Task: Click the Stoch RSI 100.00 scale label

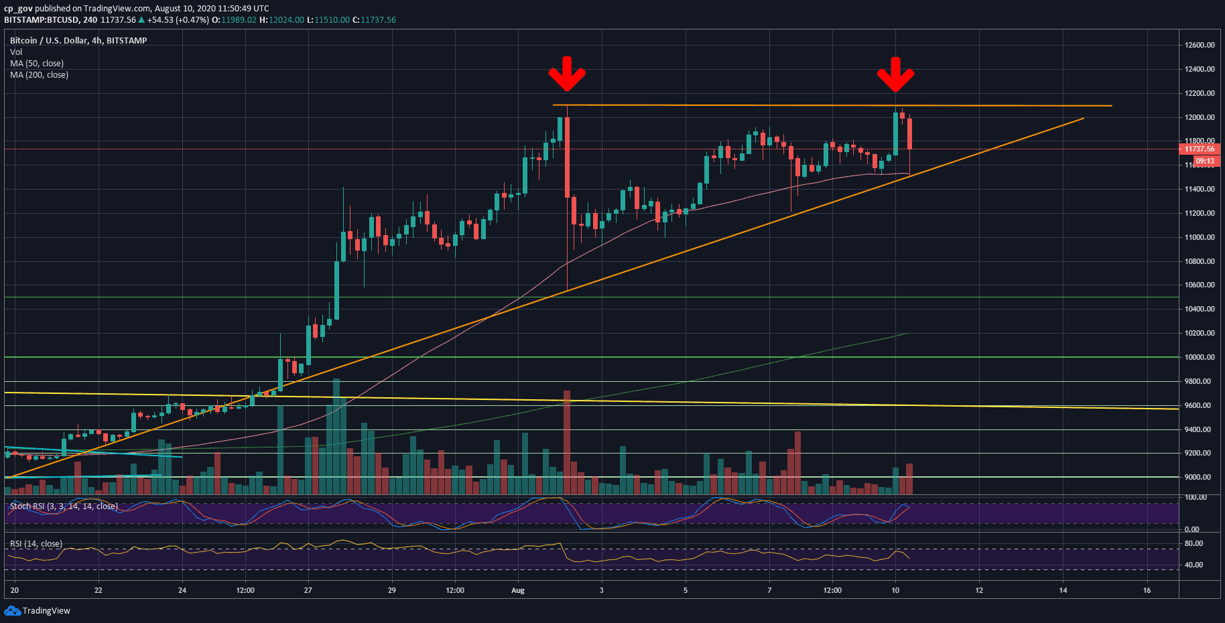Action: pyautogui.click(x=1196, y=498)
